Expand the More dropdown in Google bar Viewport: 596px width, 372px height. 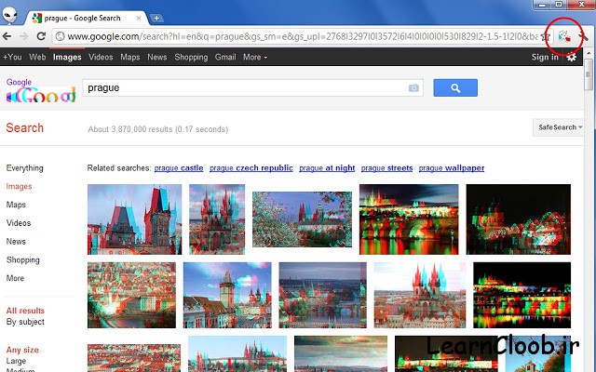coord(255,57)
